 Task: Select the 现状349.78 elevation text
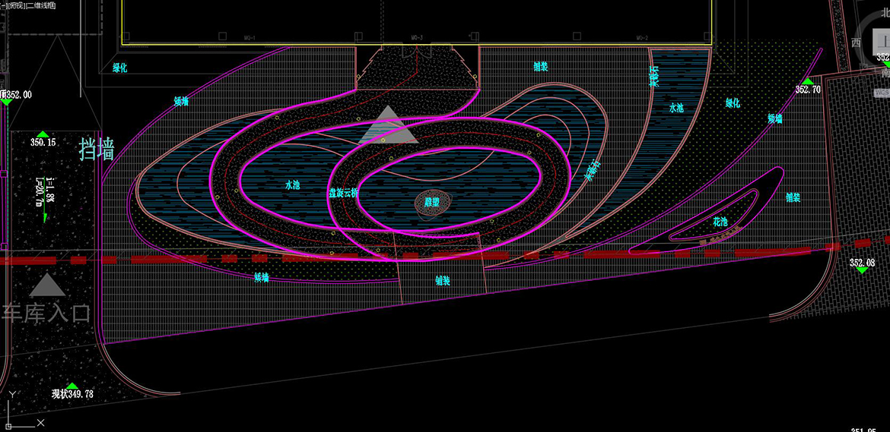tap(73, 394)
